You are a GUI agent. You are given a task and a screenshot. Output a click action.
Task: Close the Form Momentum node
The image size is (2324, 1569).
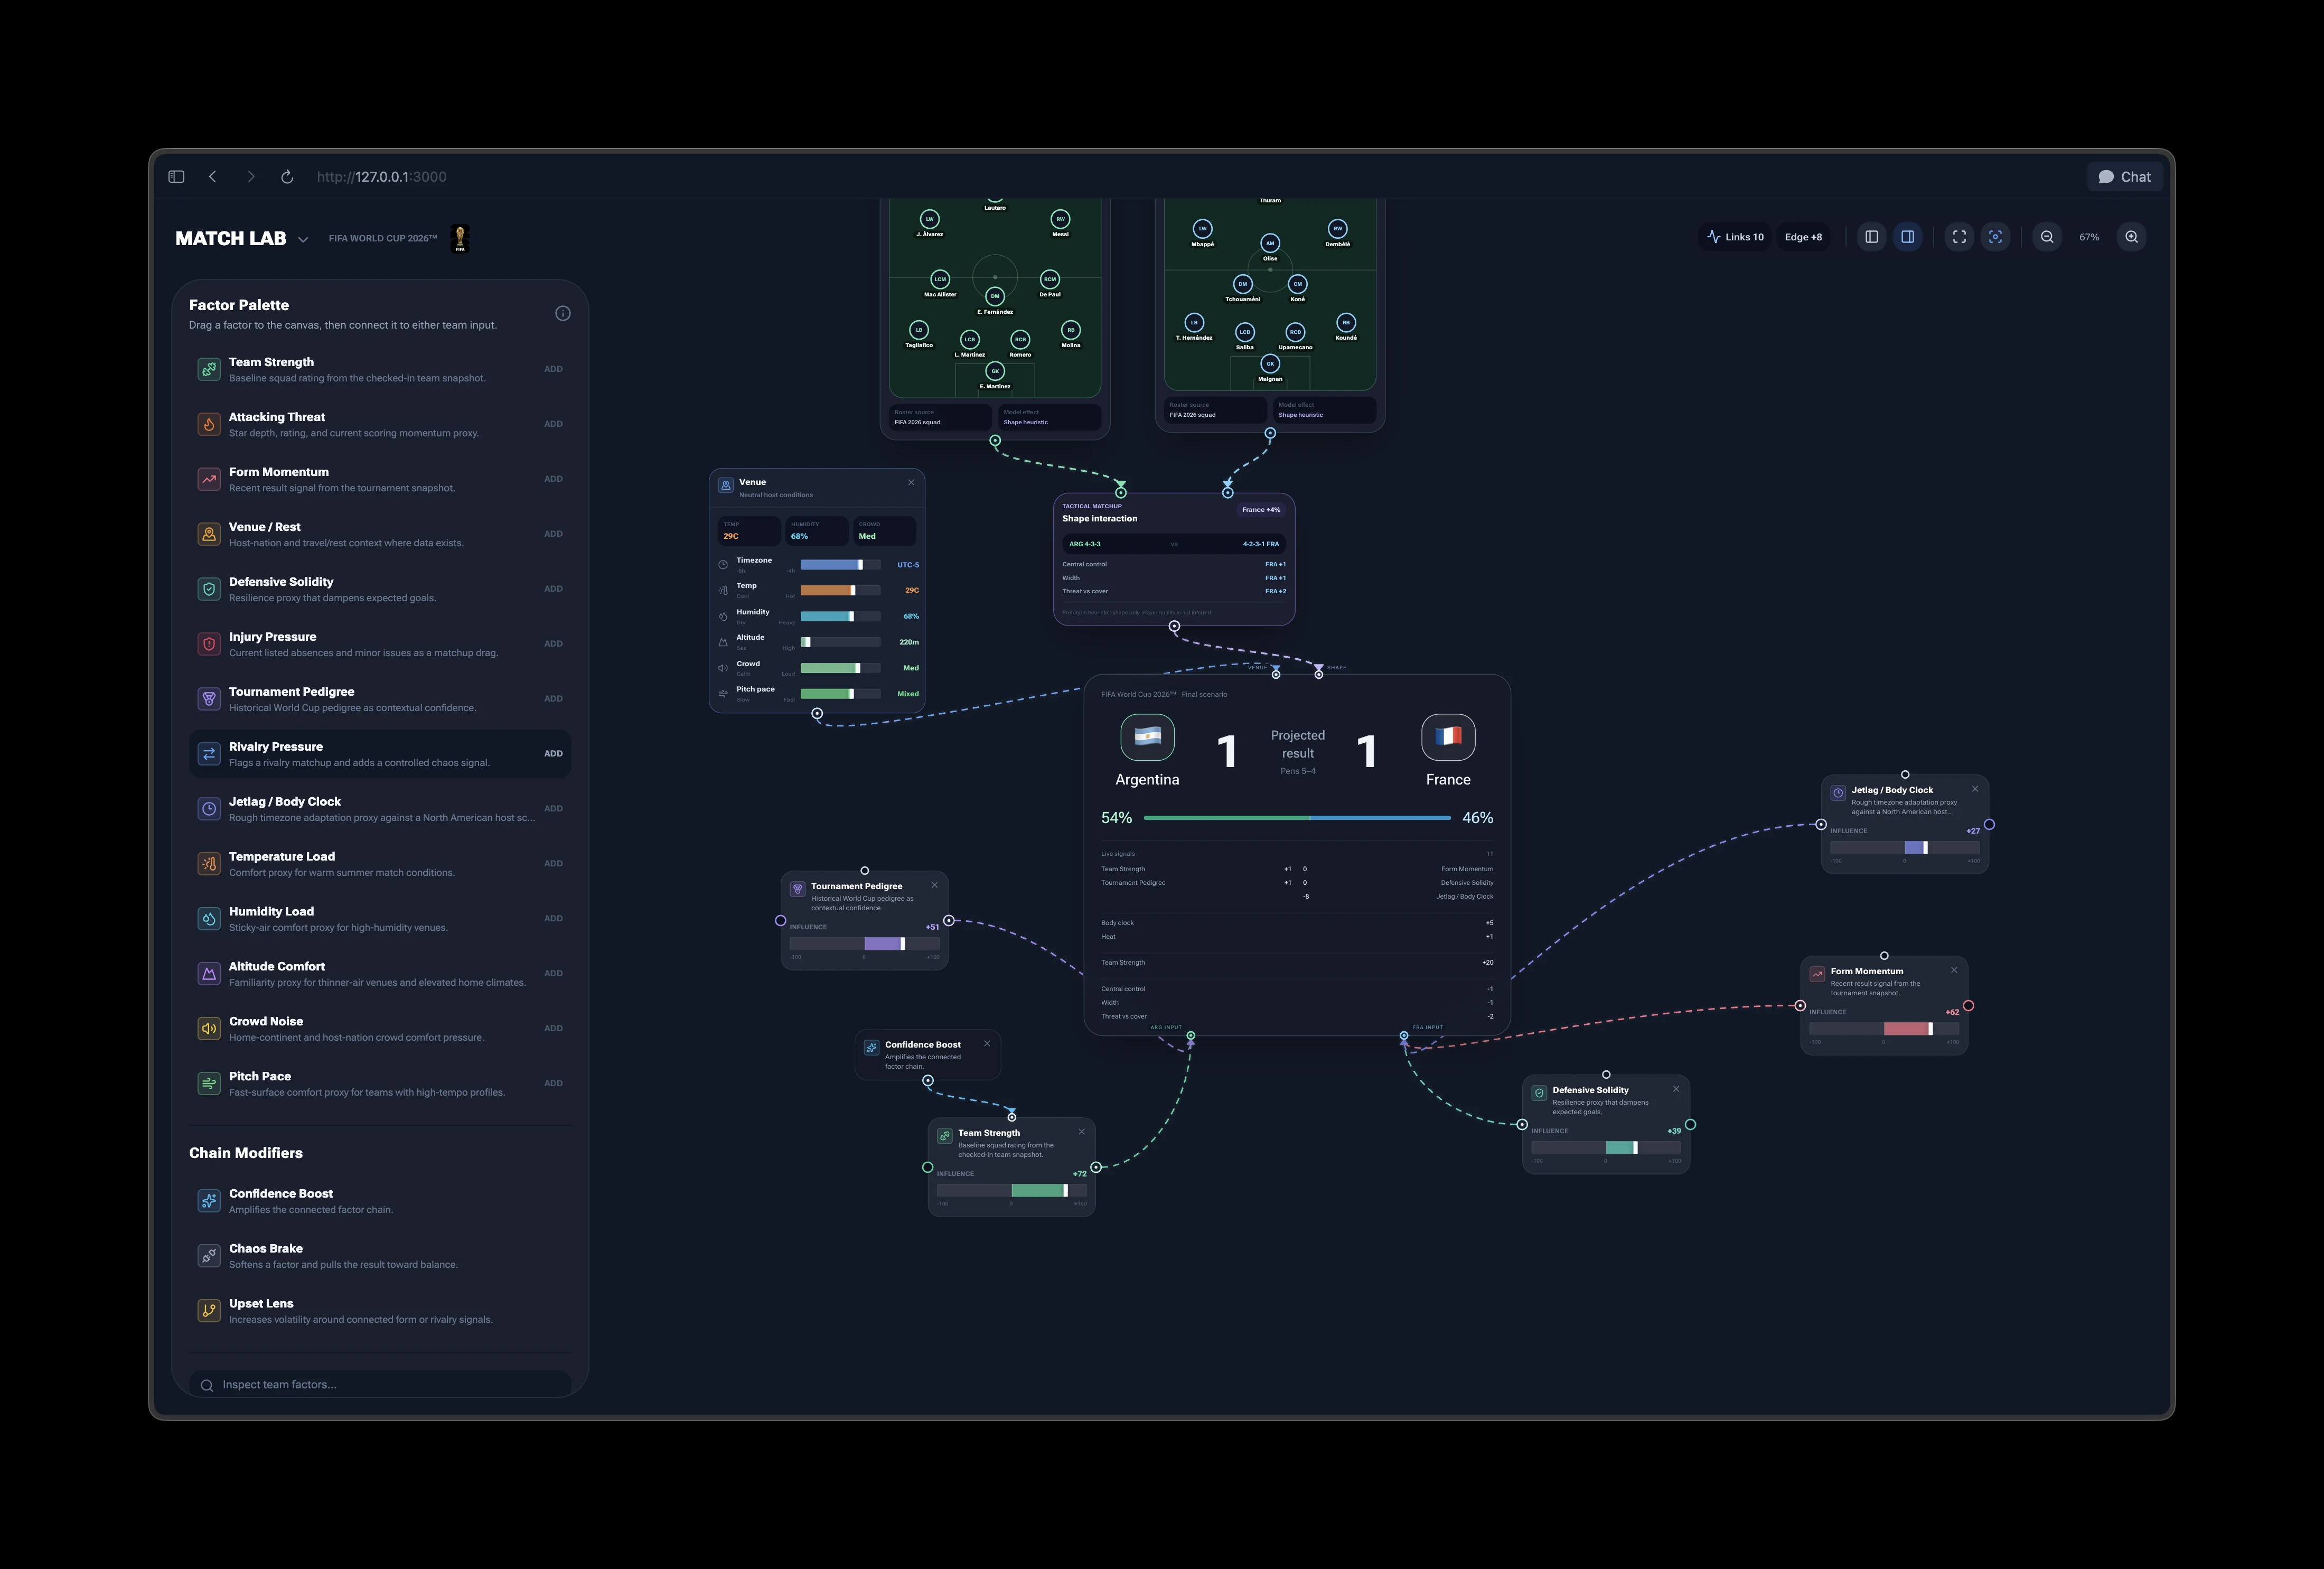coord(1954,970)
